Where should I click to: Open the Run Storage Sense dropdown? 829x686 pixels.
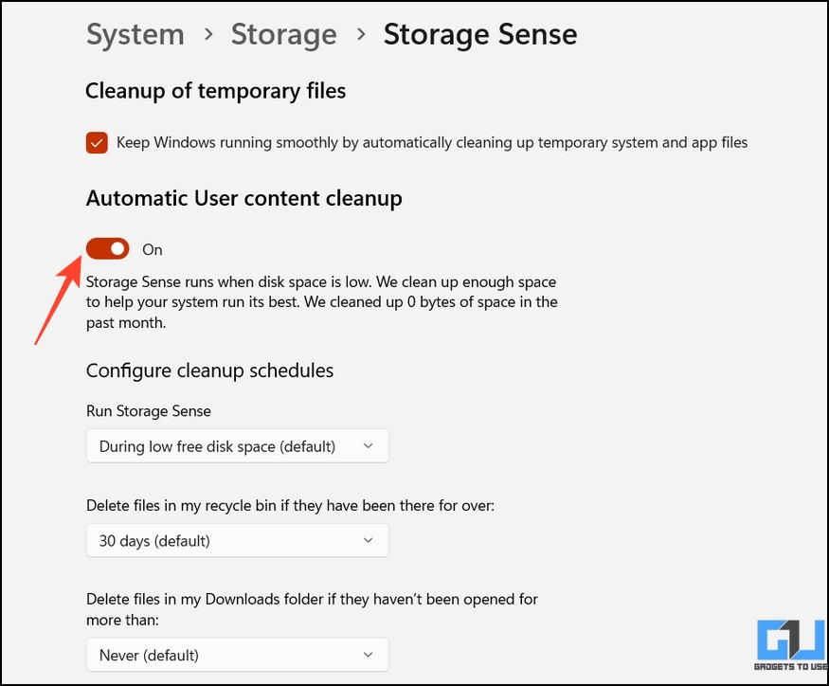pyautogui.click(x=238, y=446)
